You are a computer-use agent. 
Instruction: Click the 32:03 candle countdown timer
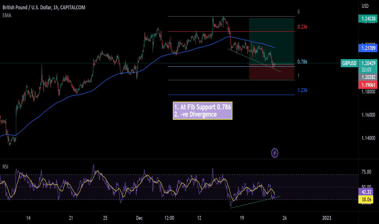click(366, 70)
